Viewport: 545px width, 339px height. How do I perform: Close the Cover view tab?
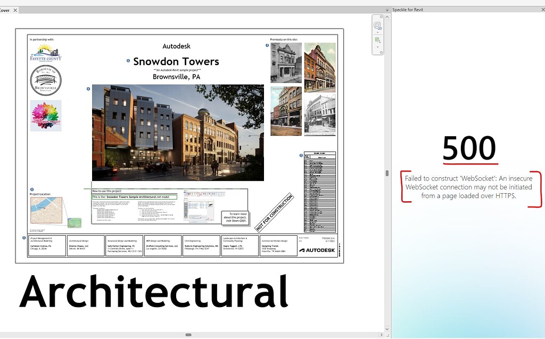pos(15,10)
